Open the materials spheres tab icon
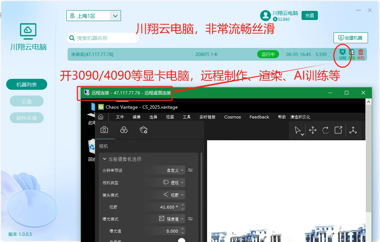The height and width of the screenshot is (242, 380). click(x=124, y=130)
